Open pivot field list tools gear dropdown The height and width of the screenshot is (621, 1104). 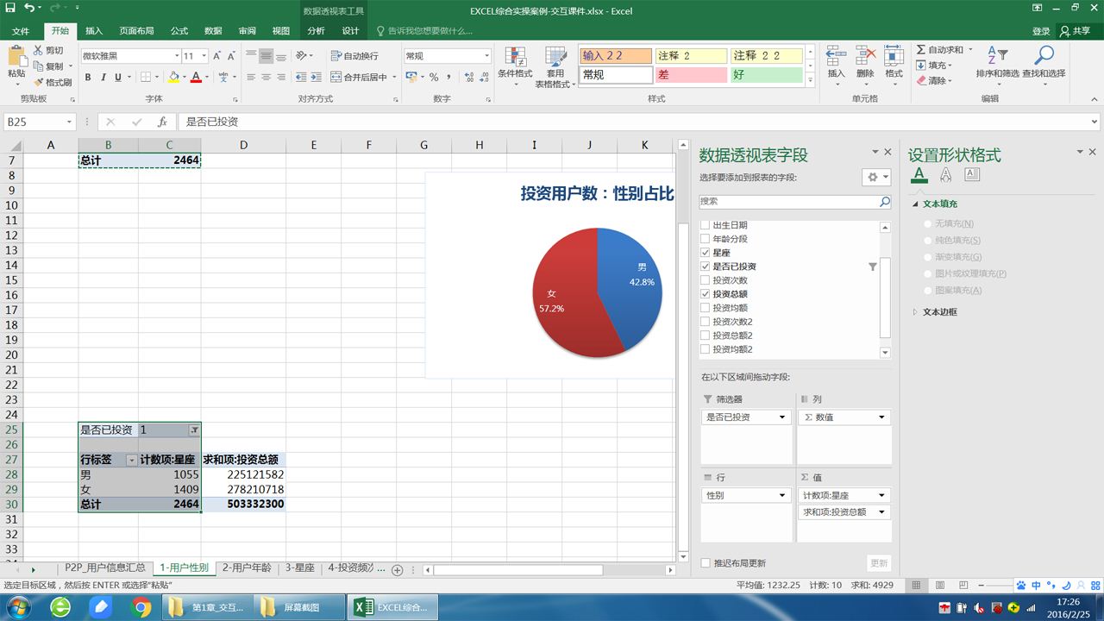(x=876, y=177)
